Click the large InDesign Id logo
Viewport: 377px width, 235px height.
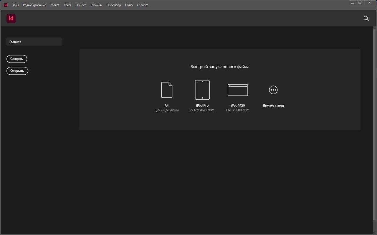(x=11, y=18)
